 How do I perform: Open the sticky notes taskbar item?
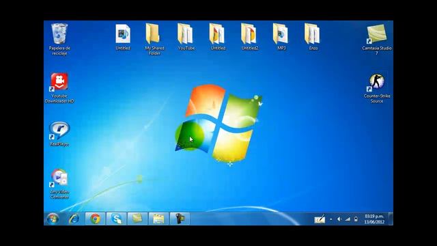click(137, 219)
